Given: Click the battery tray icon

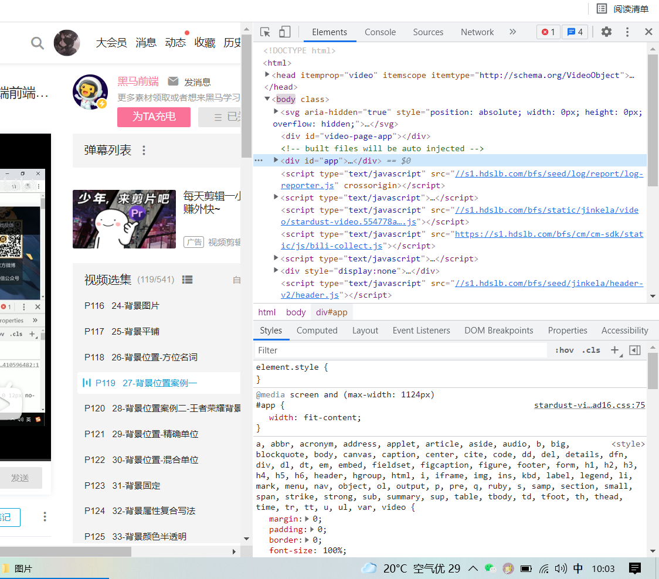Looking at the screenshot, I should point(526,568).
